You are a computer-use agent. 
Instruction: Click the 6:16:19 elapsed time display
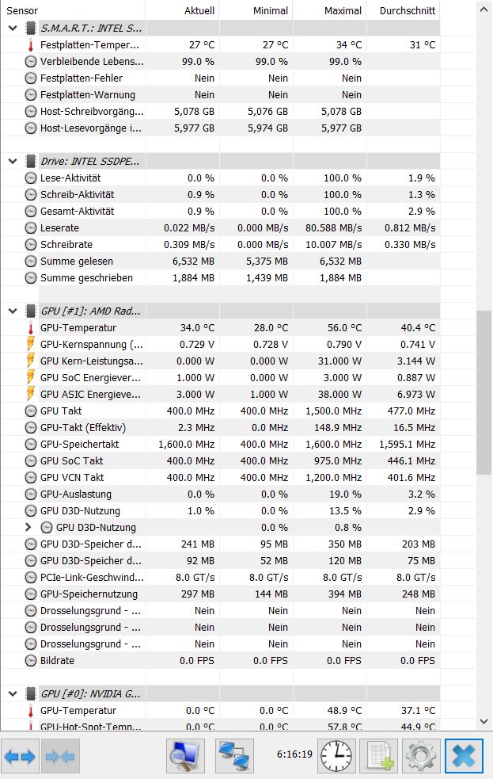(x=294, y=754)
